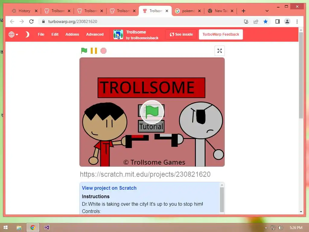The height and width of the screenshot is (232, 309).
Task: Pause the project with the pause button
Action: pyautogui.click(x=94, y=51)
